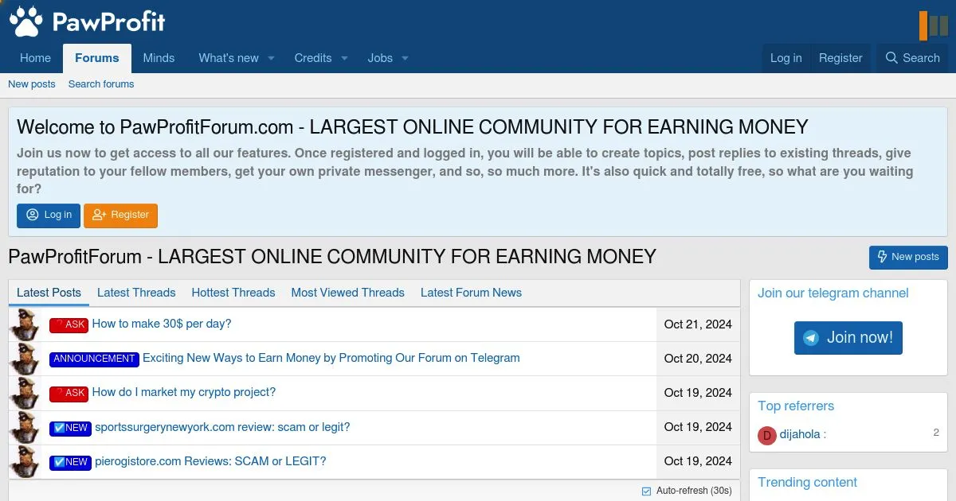The image size is (956, 501).
Task: Click Log in in the navbar
Action: [786, 58]
